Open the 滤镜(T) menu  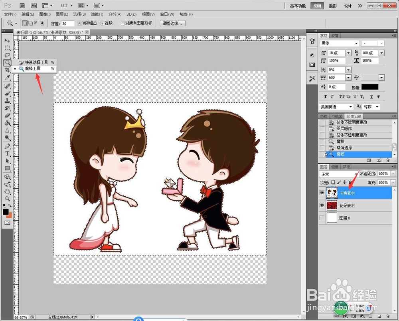tap(97, 14)
